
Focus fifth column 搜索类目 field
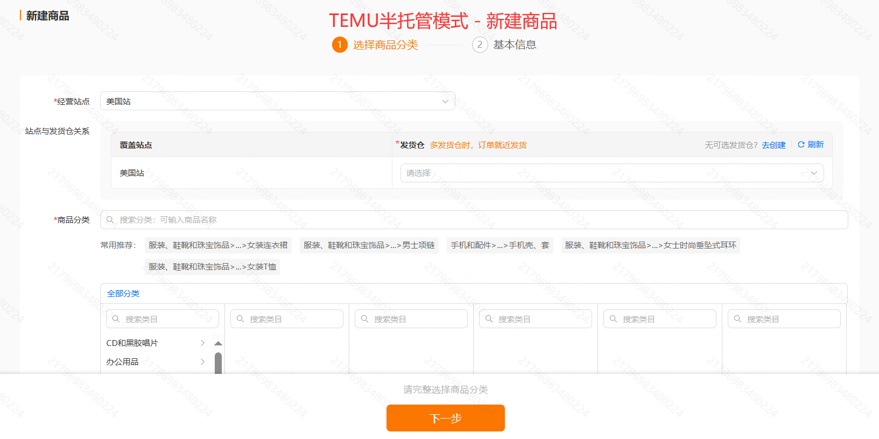pyautogui.click(x=660, y=319)
